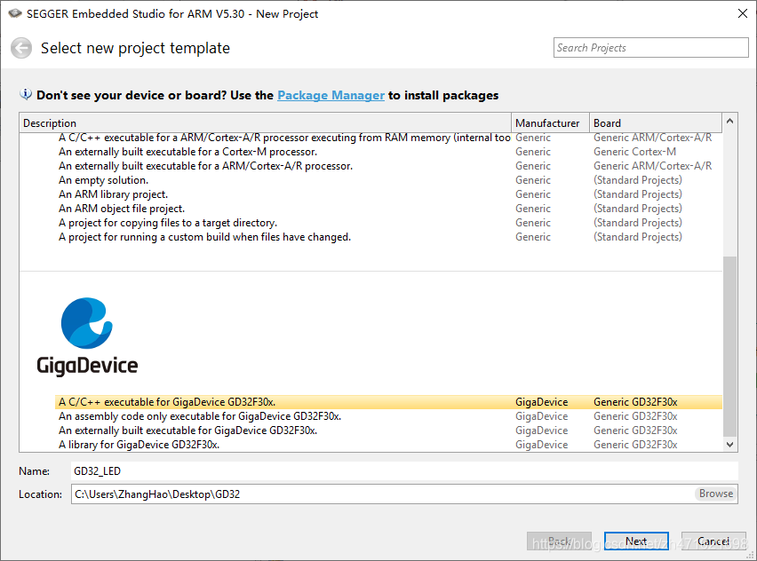The image size is (757, 561).
Task: Select 'A project for running a custom build' template
Action: pyautogui.click(x=388, y=237)
